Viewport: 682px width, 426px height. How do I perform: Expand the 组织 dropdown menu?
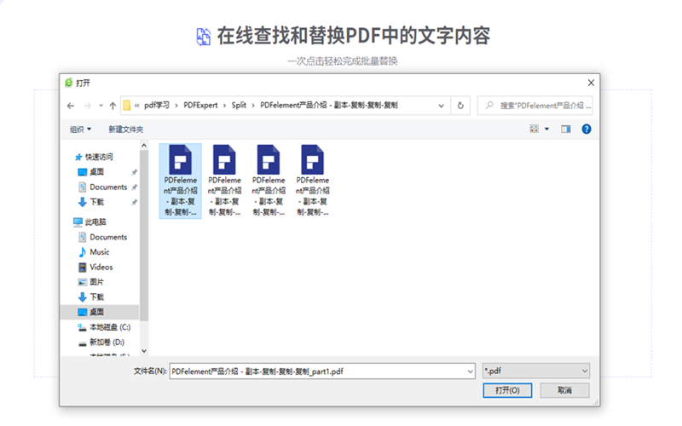tap(80, 129)
